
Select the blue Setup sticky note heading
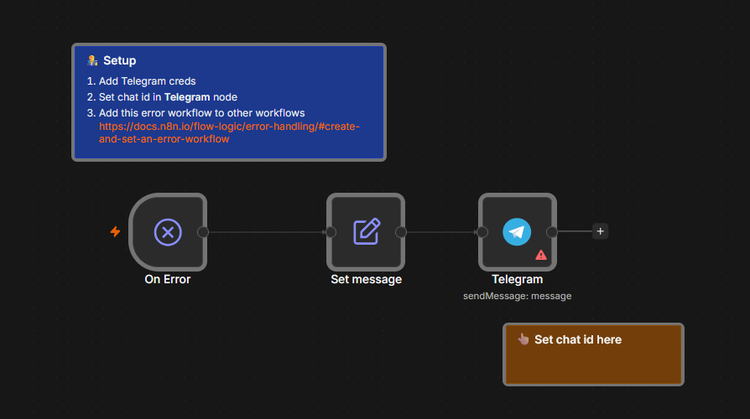pyautogui.click(x=120, y=60)
